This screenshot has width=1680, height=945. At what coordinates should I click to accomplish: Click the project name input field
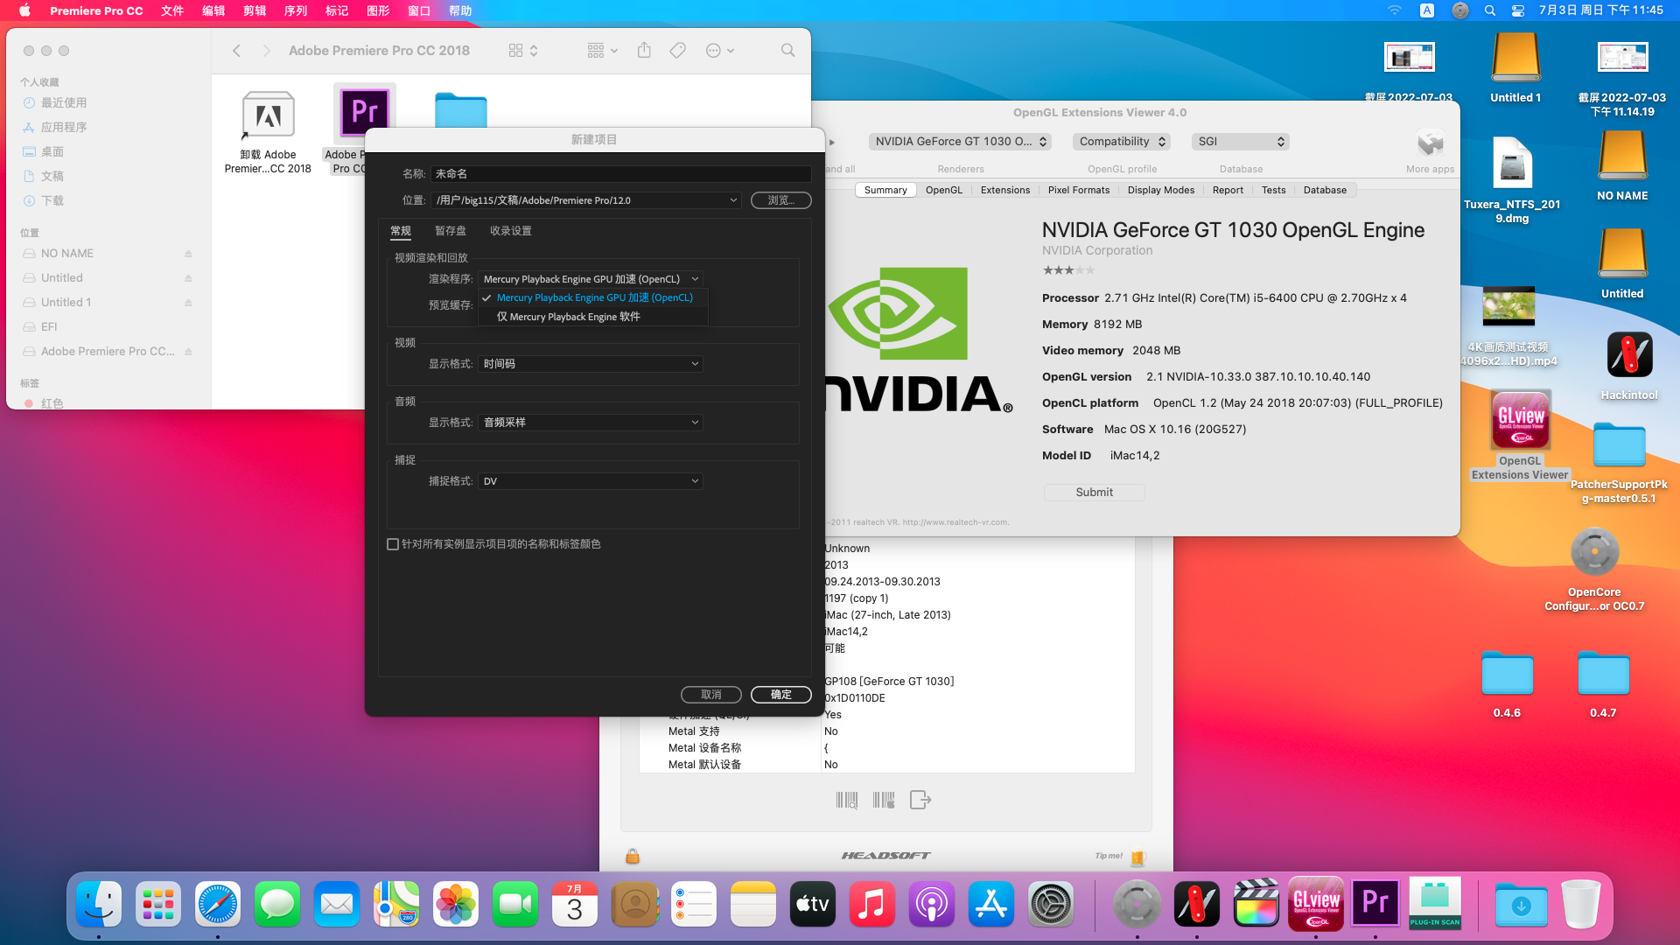coord(619,174)
